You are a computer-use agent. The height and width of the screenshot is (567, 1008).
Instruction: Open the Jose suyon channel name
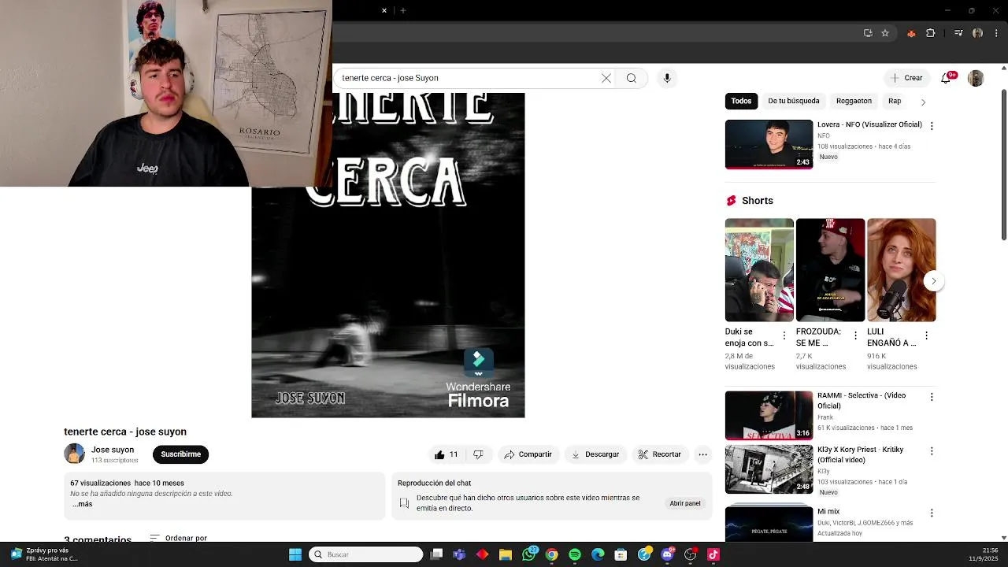(x=113, y=450)
